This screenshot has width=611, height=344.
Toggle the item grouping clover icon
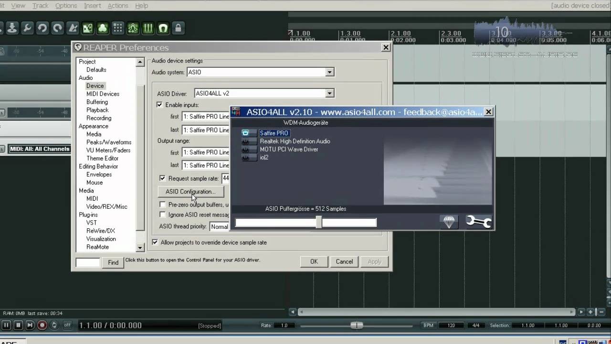pos(103,28)
